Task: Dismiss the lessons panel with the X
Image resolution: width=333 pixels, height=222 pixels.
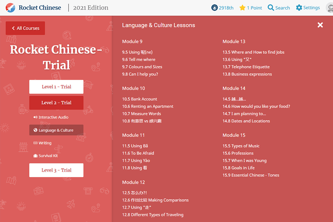Action: click(x=320, y=25)
